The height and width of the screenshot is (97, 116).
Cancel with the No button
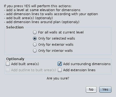(91, 90)
